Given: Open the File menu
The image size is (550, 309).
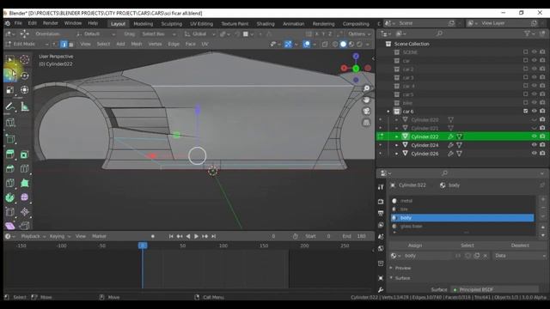Looking at the screenshot, I should [18, 23].
